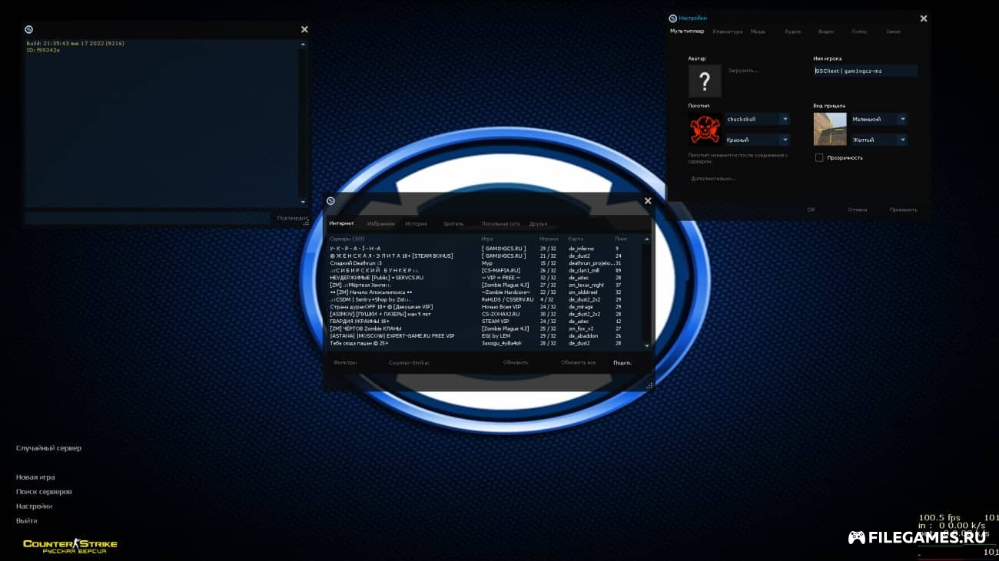Sort servers by the Игроки column header
This screenshot has width=999, height=561.
click(x=549, y=239)
